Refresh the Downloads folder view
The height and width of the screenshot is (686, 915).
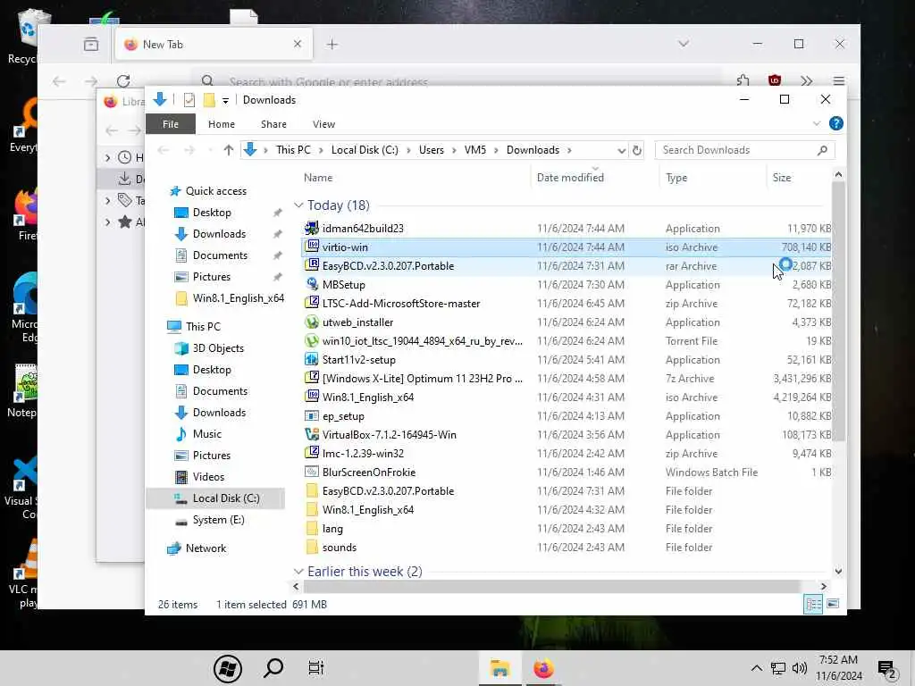point(636,150)
